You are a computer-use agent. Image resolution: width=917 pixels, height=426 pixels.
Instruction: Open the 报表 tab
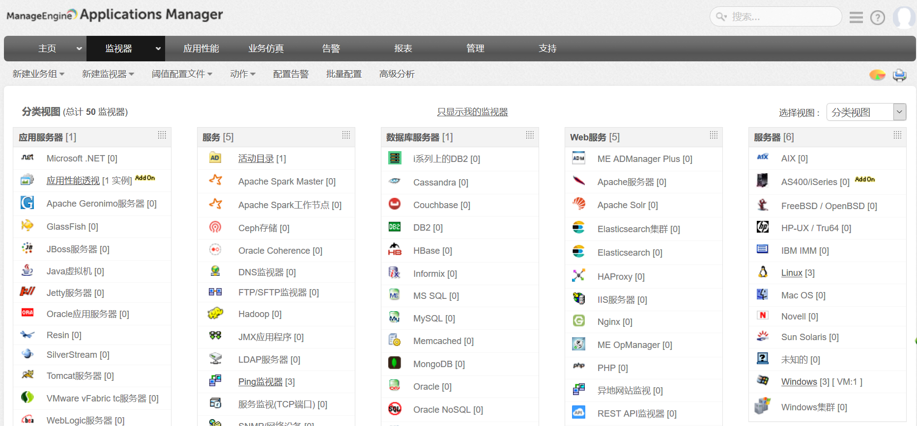tap(403, 49)
